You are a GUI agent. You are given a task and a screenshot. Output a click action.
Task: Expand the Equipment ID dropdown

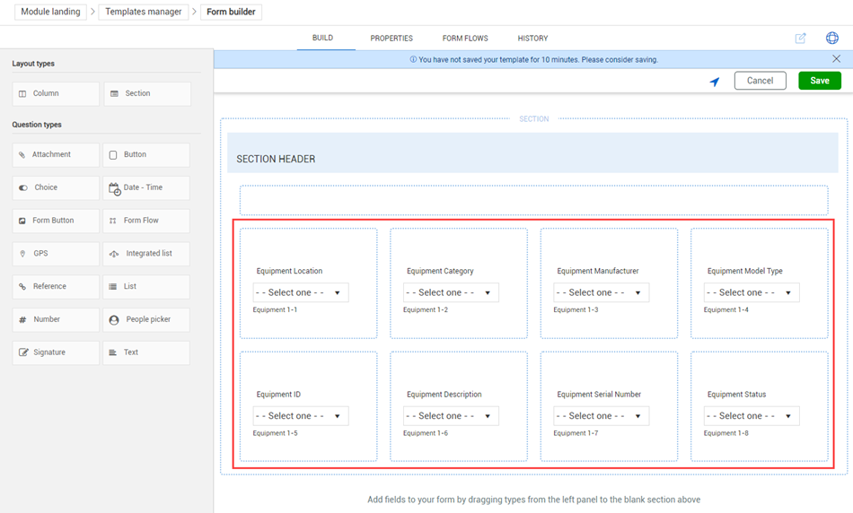[x=300, y=416]
